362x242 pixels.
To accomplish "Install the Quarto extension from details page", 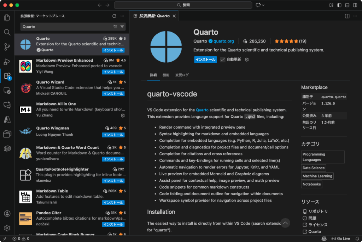I will (x=205, y=60).
